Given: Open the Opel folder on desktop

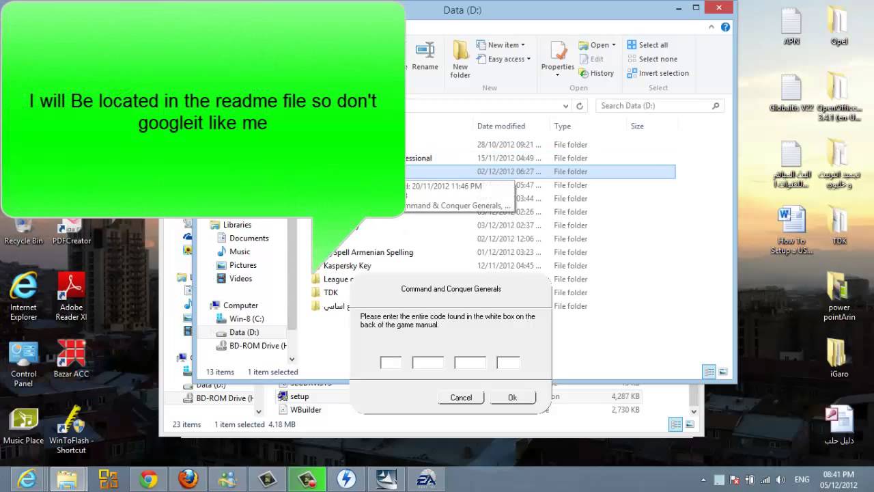Looking at the screenshot, I should pyautogui.click(x=839, y=26).
